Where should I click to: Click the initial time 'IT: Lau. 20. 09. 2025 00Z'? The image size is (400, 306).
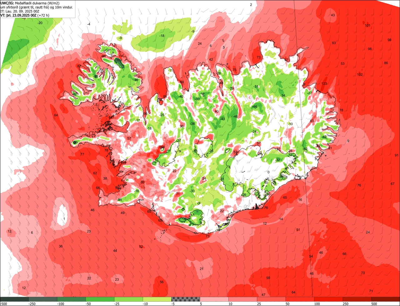pos(20,11)
